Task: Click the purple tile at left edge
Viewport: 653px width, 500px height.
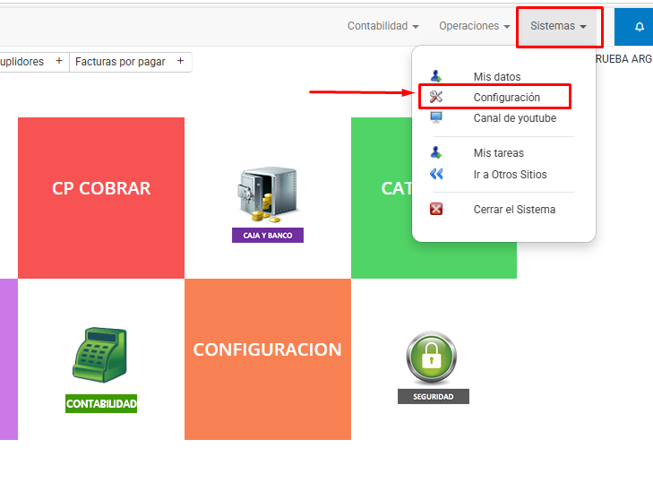Action: coord(8,358)
